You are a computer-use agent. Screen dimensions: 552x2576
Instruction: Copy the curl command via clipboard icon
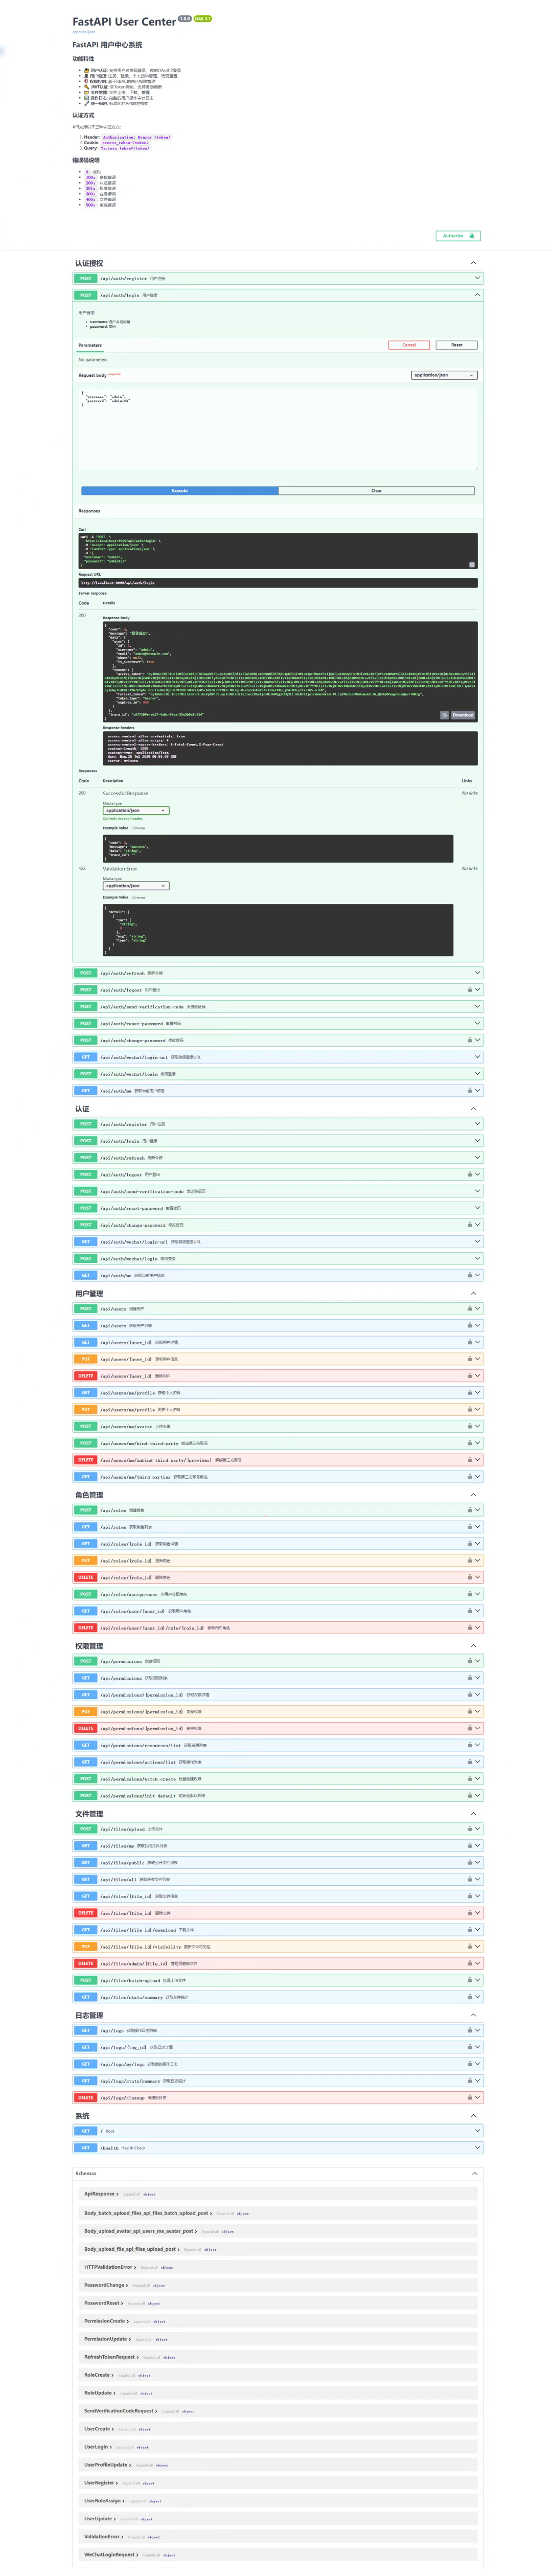[472, 564]
